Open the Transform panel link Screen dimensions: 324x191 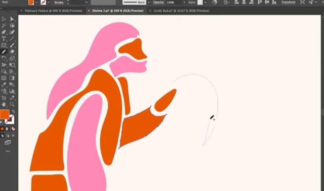coord(288,2)
